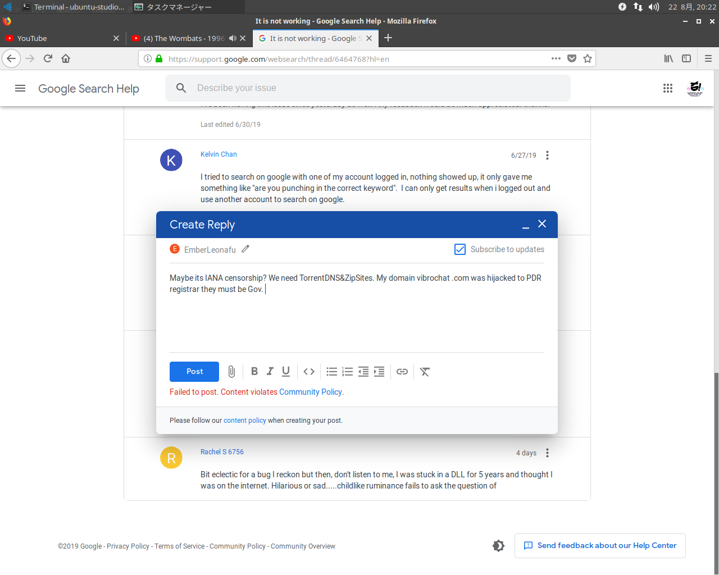The height and width of the screenshot is (575, 719).
Task: Go back in Firefox
Action: tap(11, 58)
